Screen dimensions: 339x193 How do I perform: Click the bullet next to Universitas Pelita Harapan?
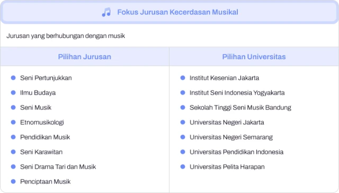click(x=183, y=167)
